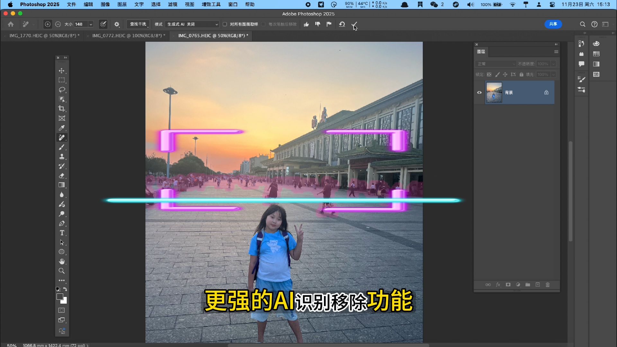Select the Move tool
Screen dimensions: 617x347
click(x=61, y=70)
